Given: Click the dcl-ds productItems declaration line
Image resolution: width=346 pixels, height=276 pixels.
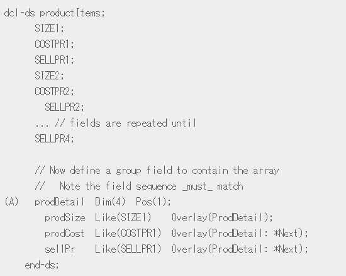Looking at the screenshot, I should [x=54, y=13].
